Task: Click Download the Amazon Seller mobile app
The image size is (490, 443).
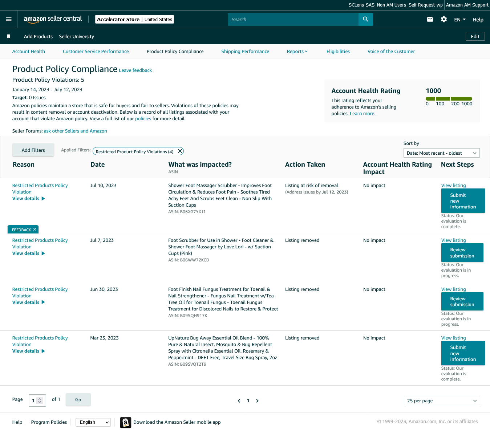Action: (x=177, y=422)
